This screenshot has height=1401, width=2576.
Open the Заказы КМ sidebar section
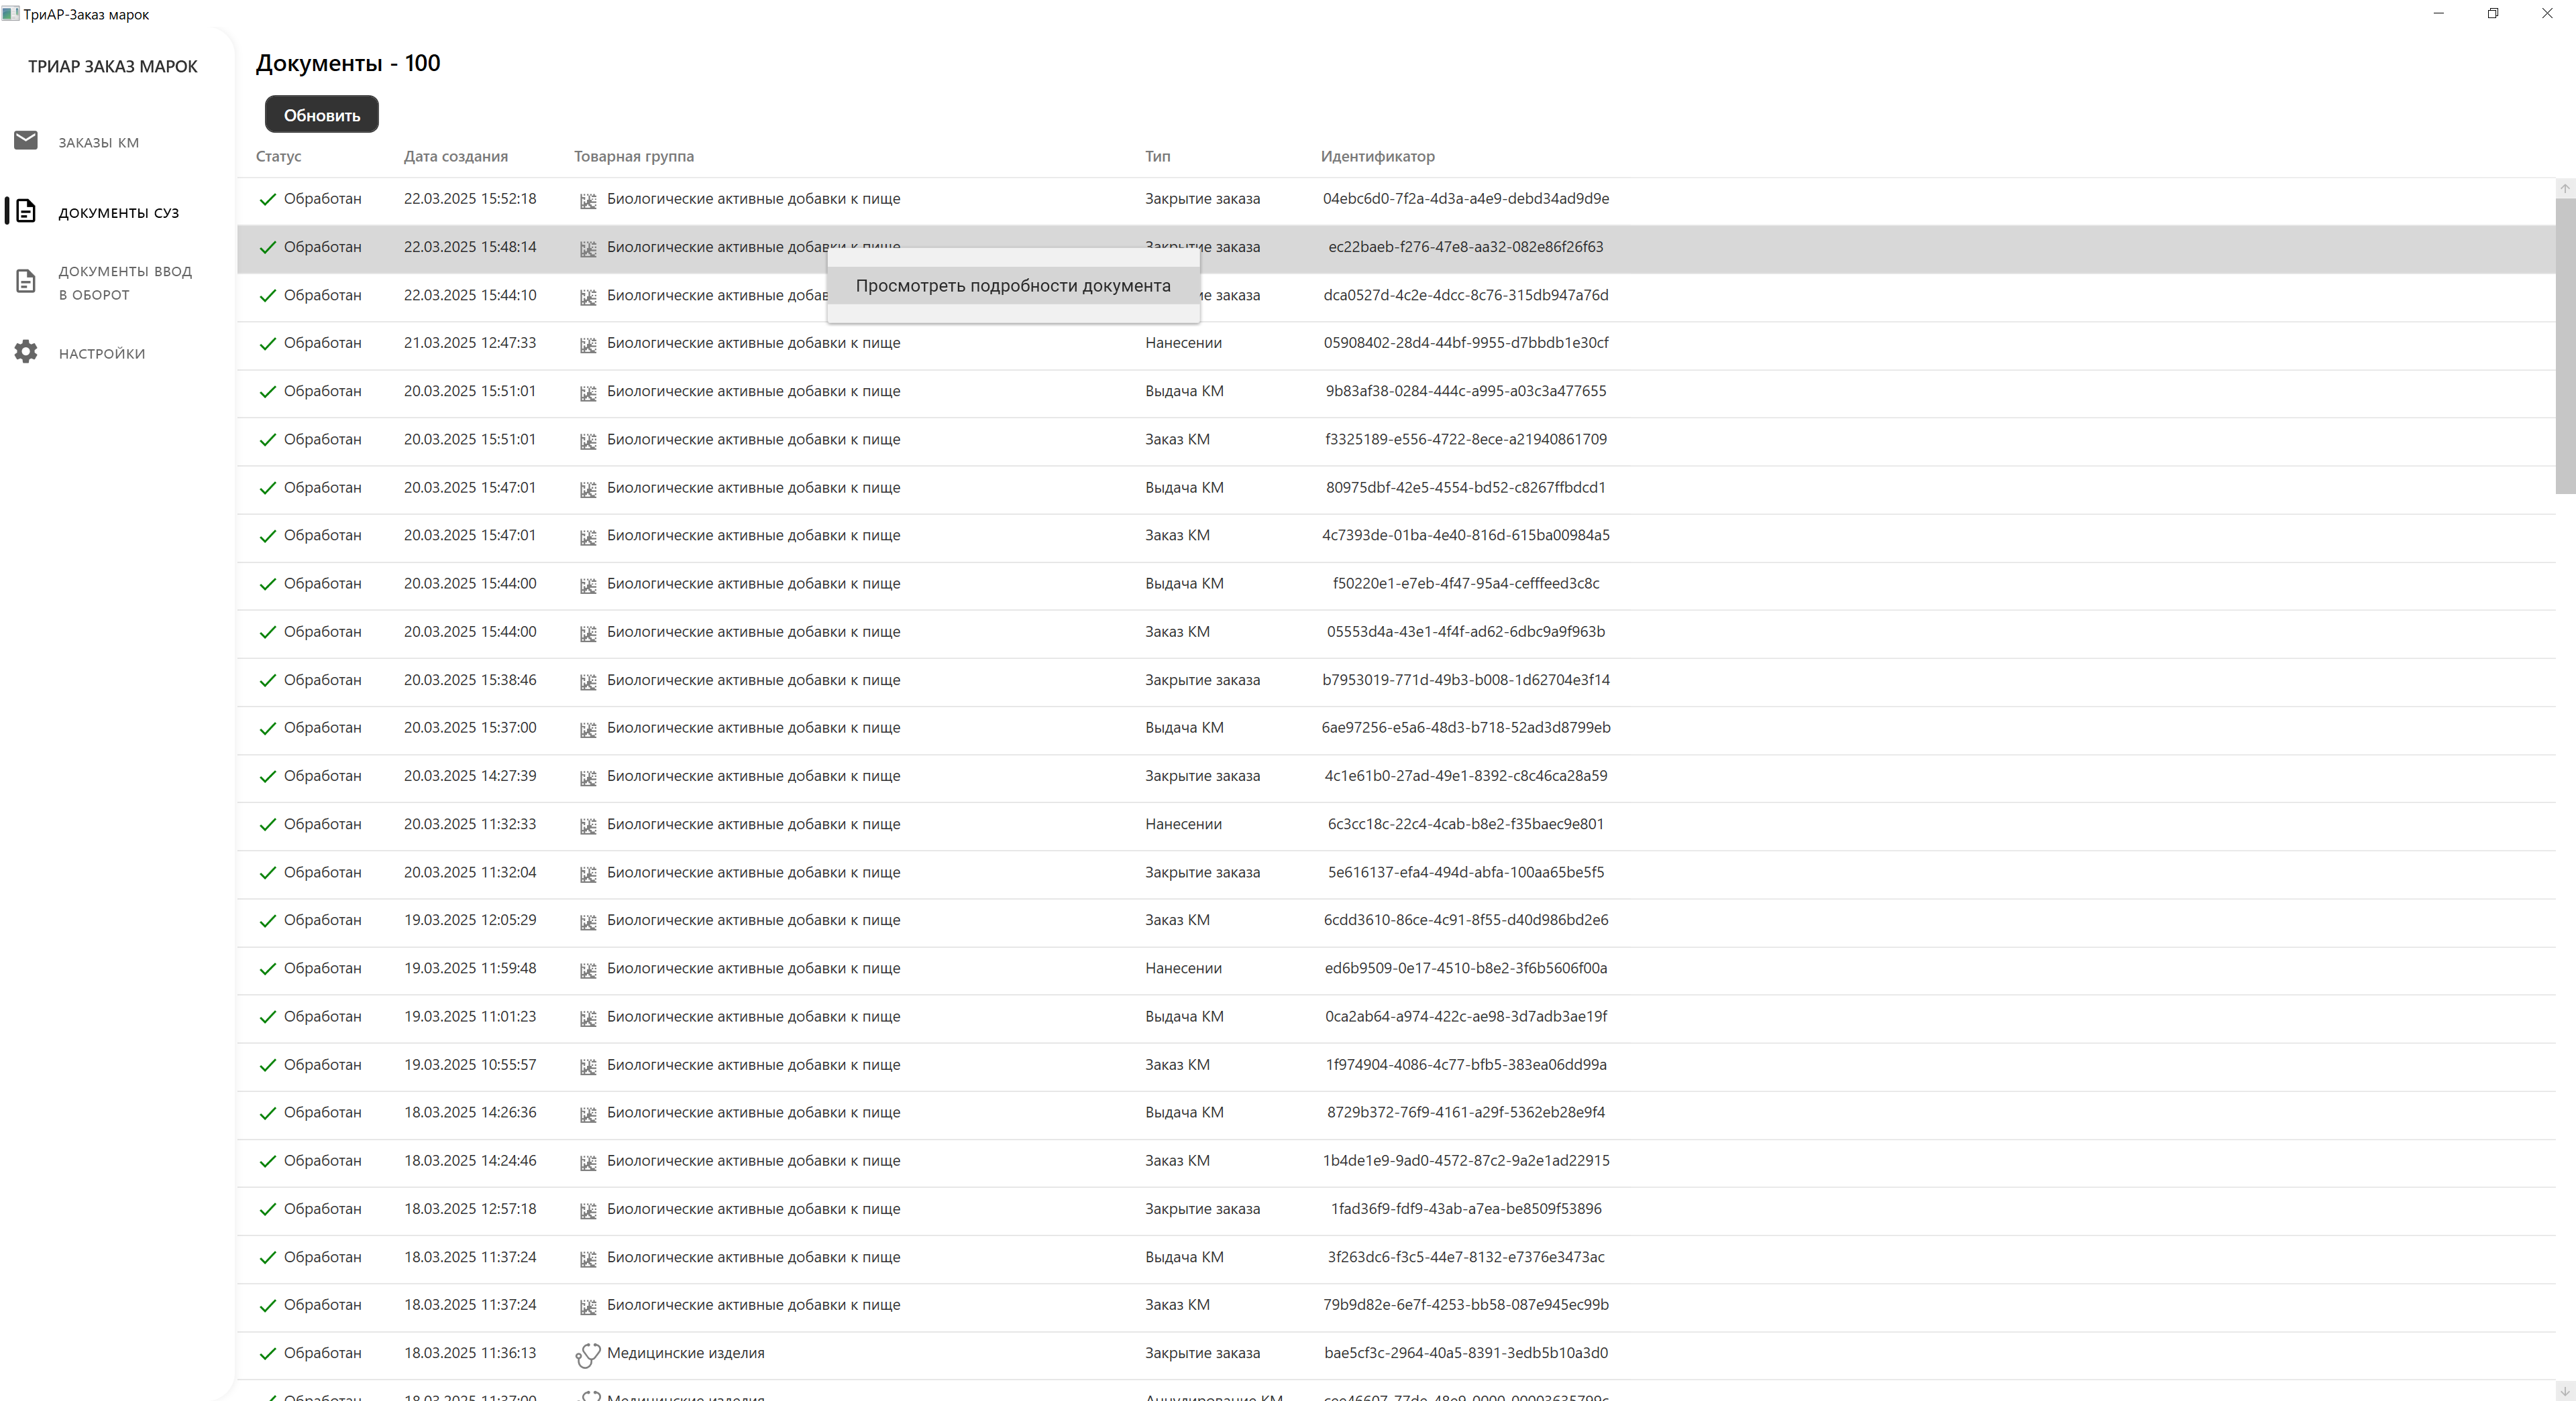pos(98,142)
